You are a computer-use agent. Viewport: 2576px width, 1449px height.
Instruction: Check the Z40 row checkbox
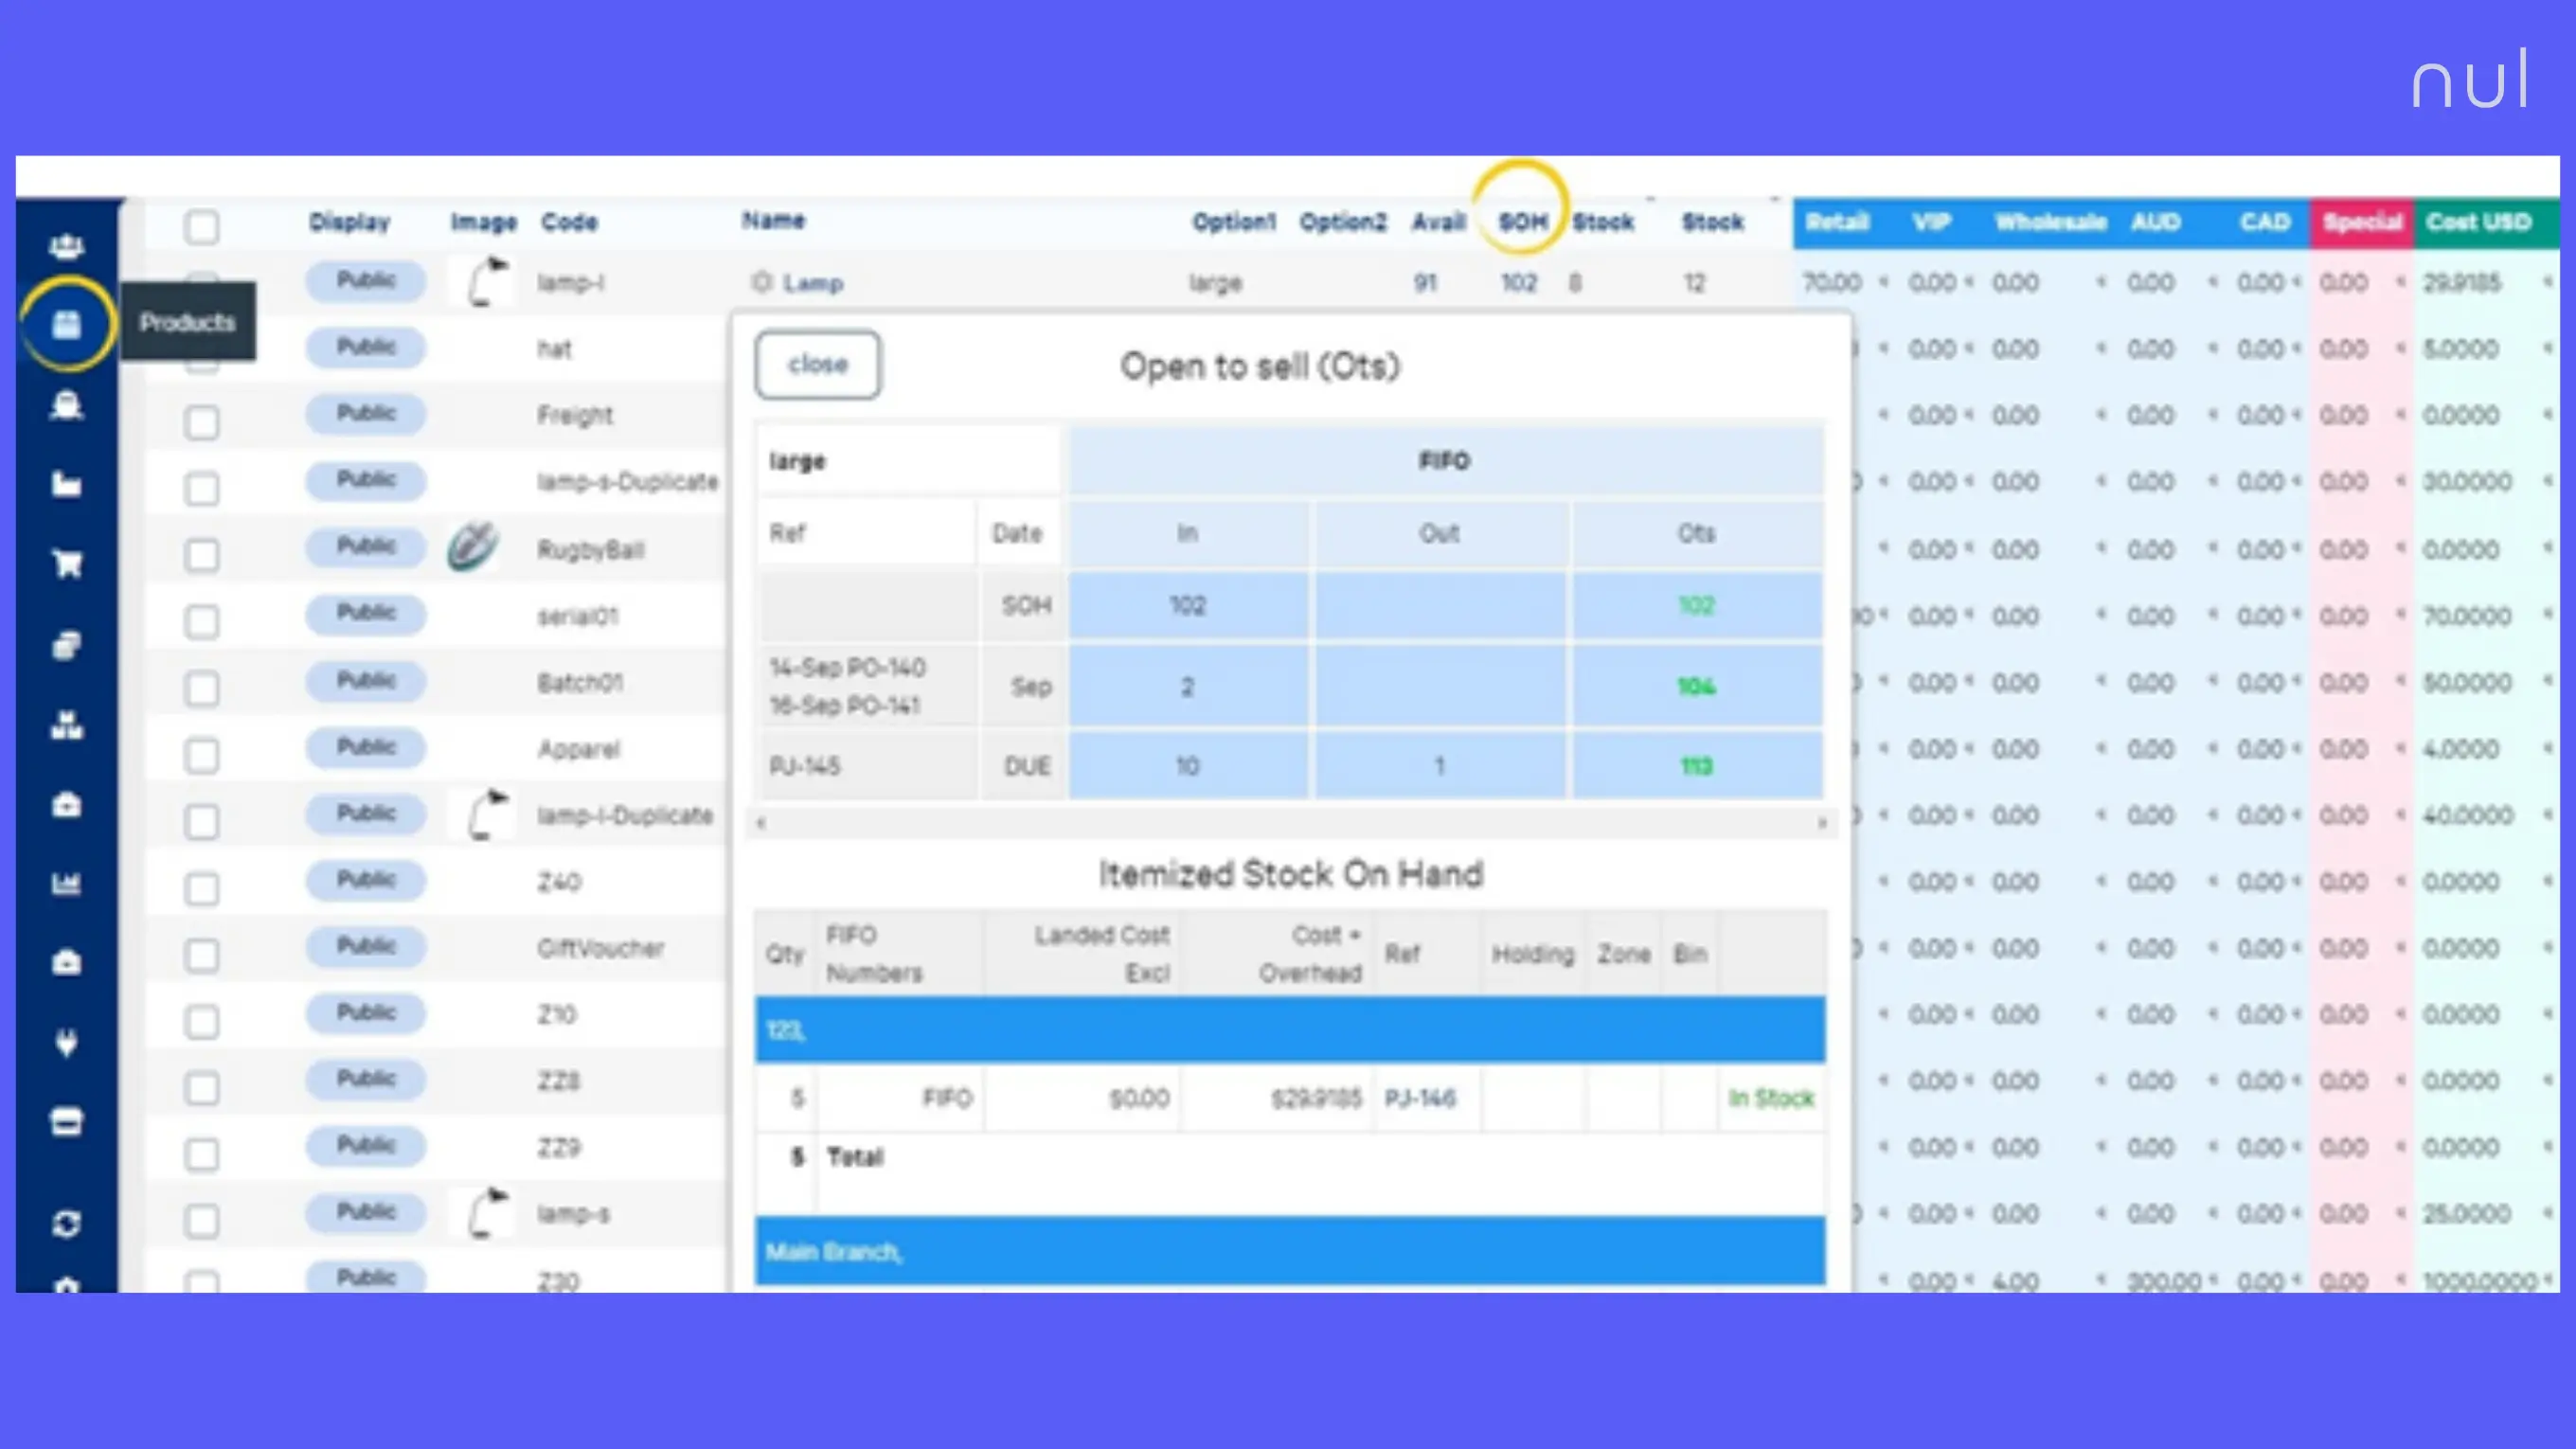[x=202, y=887]
